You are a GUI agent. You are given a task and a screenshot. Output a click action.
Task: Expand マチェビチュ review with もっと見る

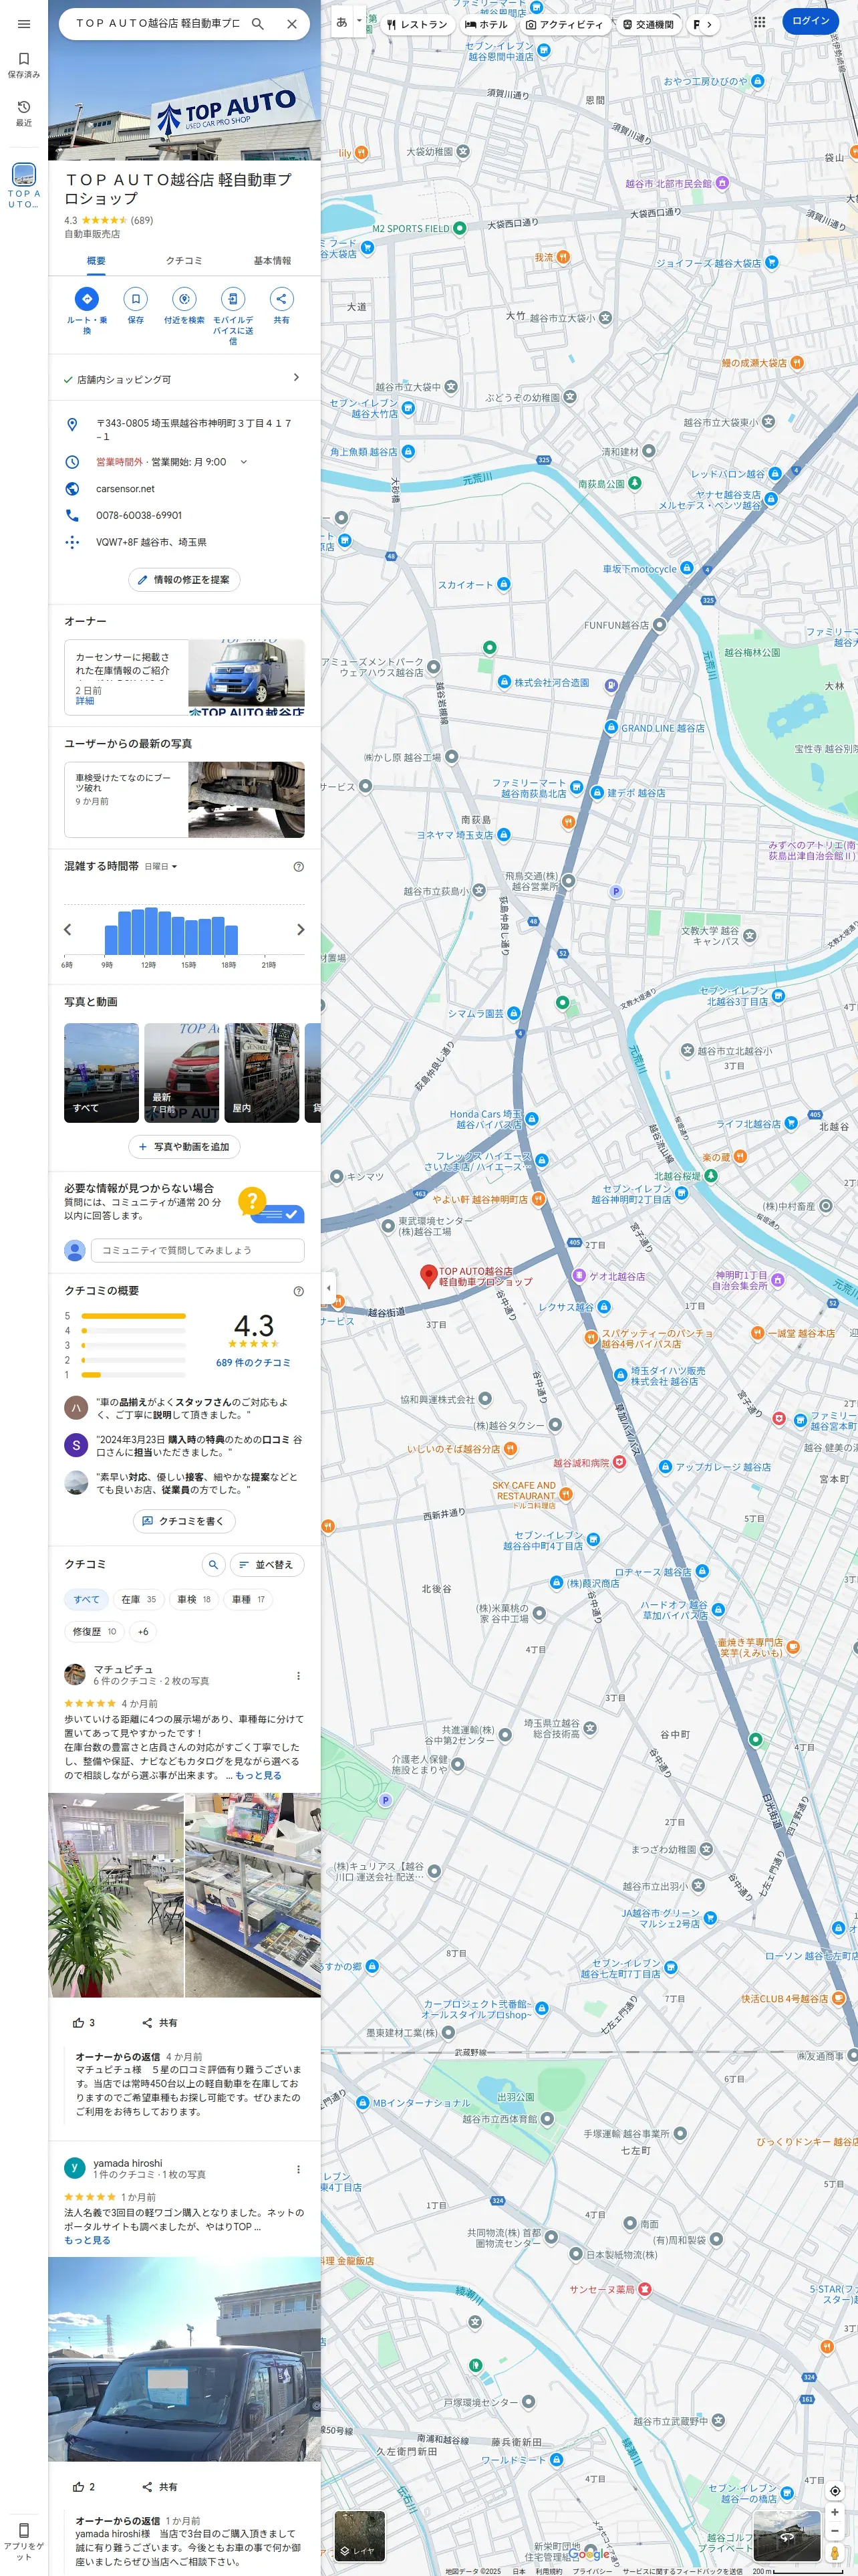[x=258, y=1776]
